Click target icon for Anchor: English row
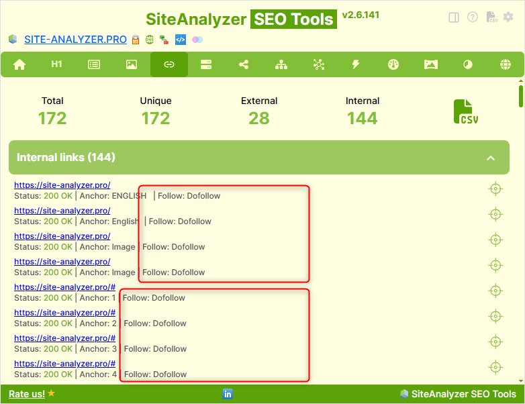Viewport: 525px width, 404px height. [495, 215]
